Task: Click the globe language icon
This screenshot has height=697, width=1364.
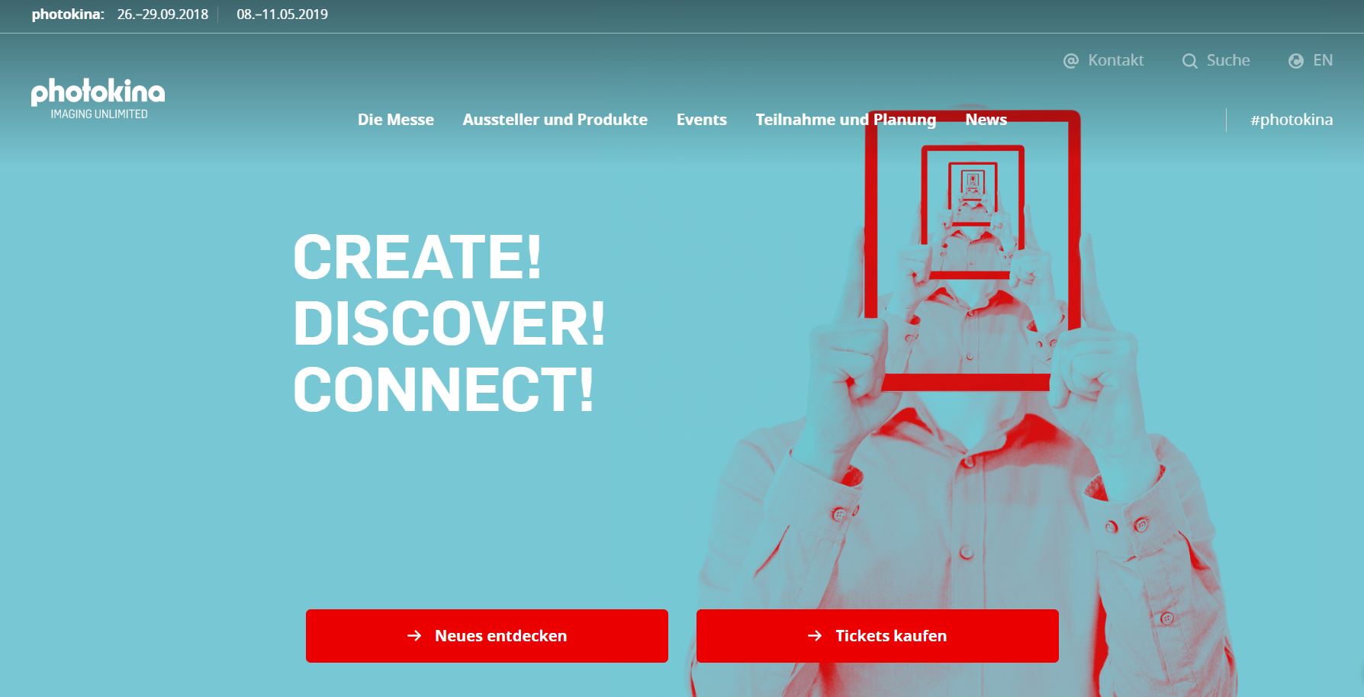Action: coord(1296,61)
